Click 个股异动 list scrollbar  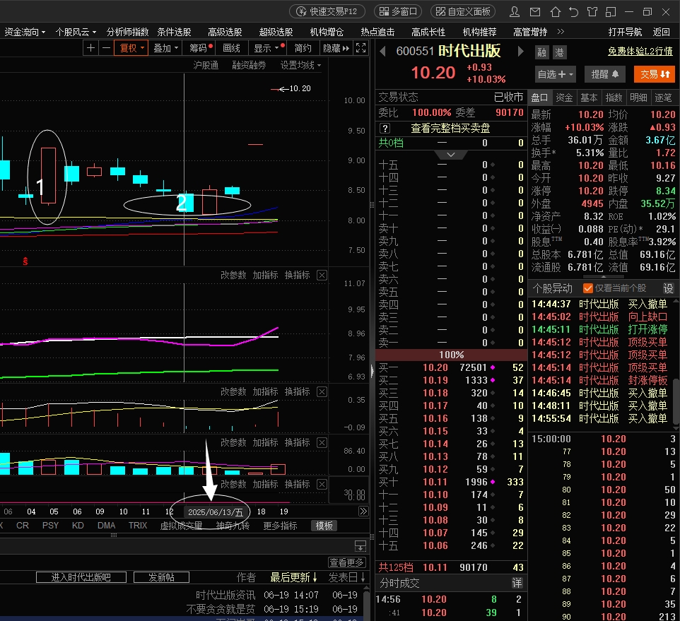(676, 401)
